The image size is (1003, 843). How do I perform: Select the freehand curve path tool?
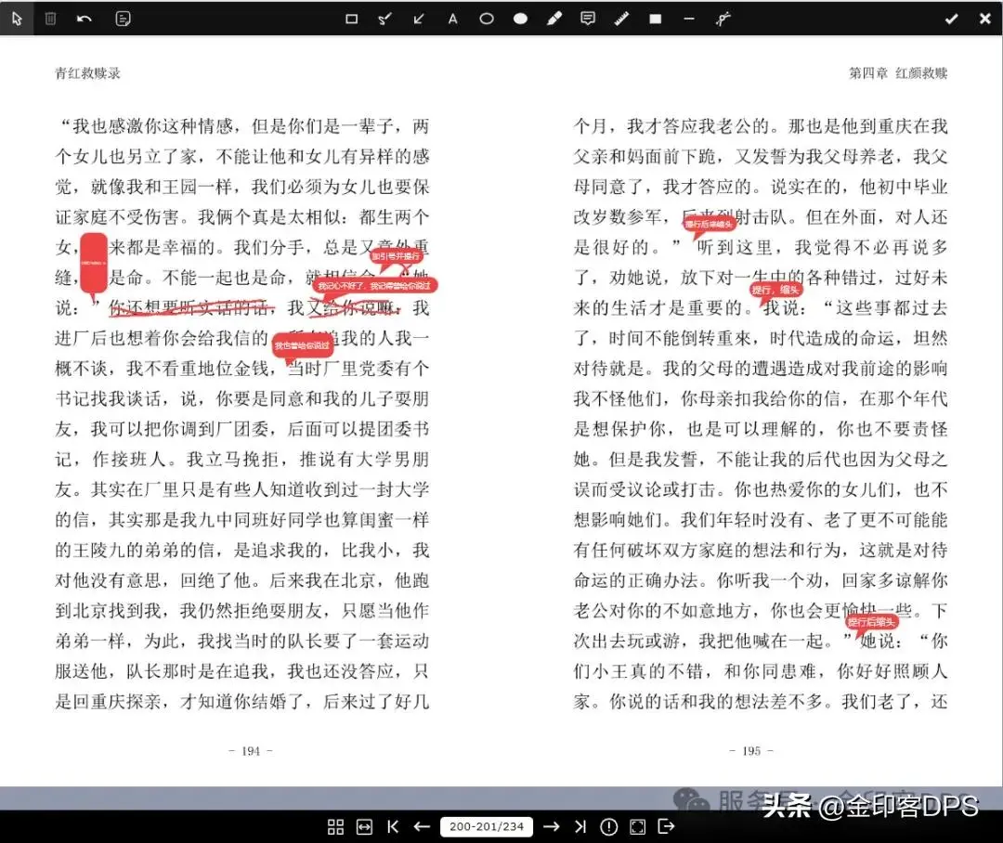coord(723,19)
